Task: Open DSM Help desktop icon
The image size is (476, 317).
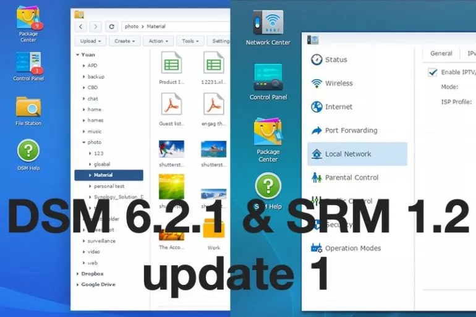Action: click(28, 154)
